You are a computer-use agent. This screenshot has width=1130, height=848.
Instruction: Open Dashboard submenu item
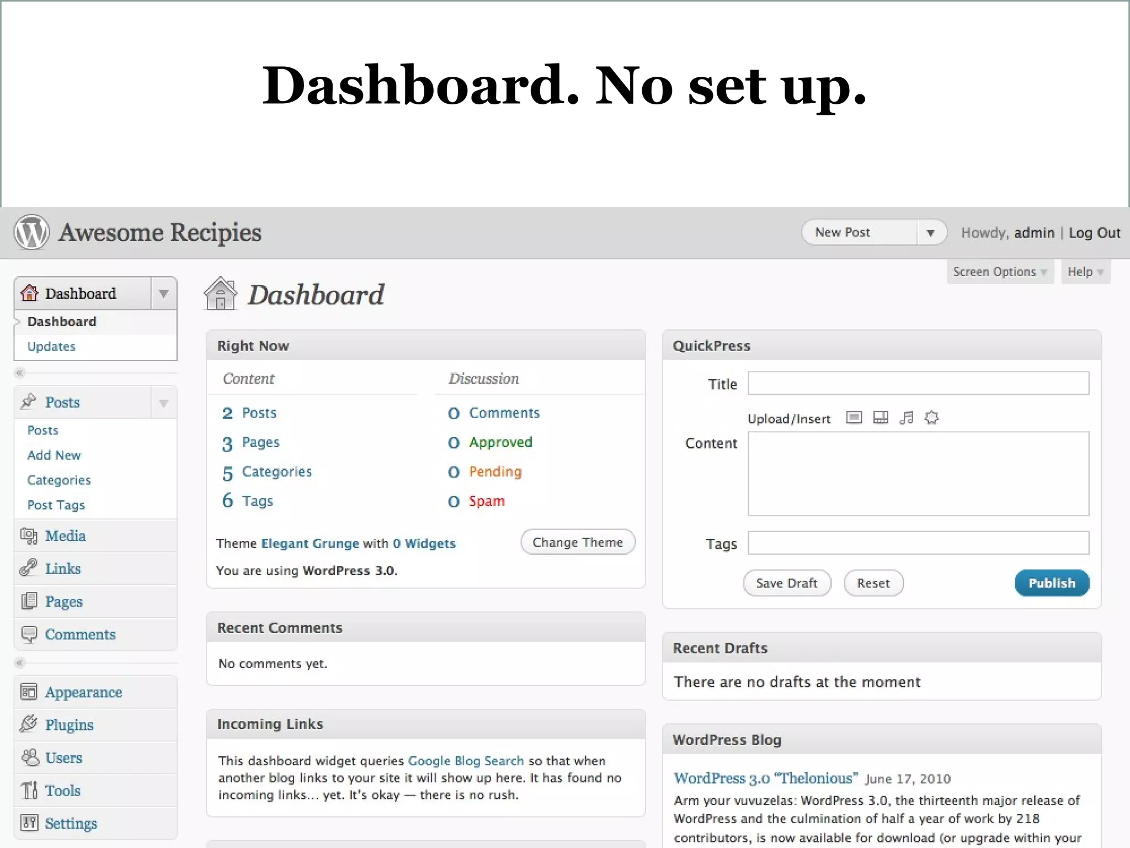pyautogui.click(x=62, y=321)
